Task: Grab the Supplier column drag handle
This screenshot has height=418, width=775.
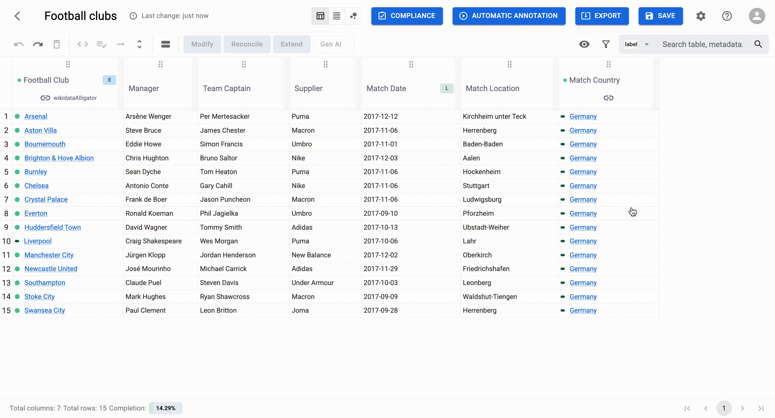Action: coord(326,64)
